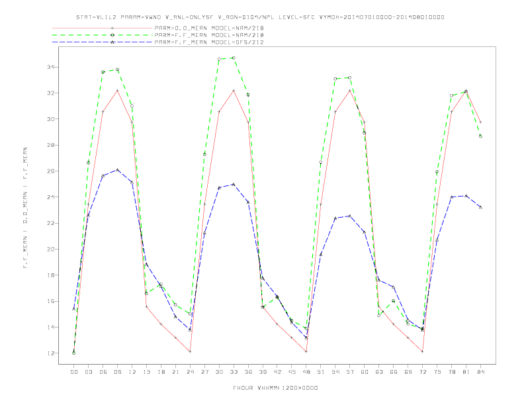Click x-axis tick label 69

pos(408,372)
